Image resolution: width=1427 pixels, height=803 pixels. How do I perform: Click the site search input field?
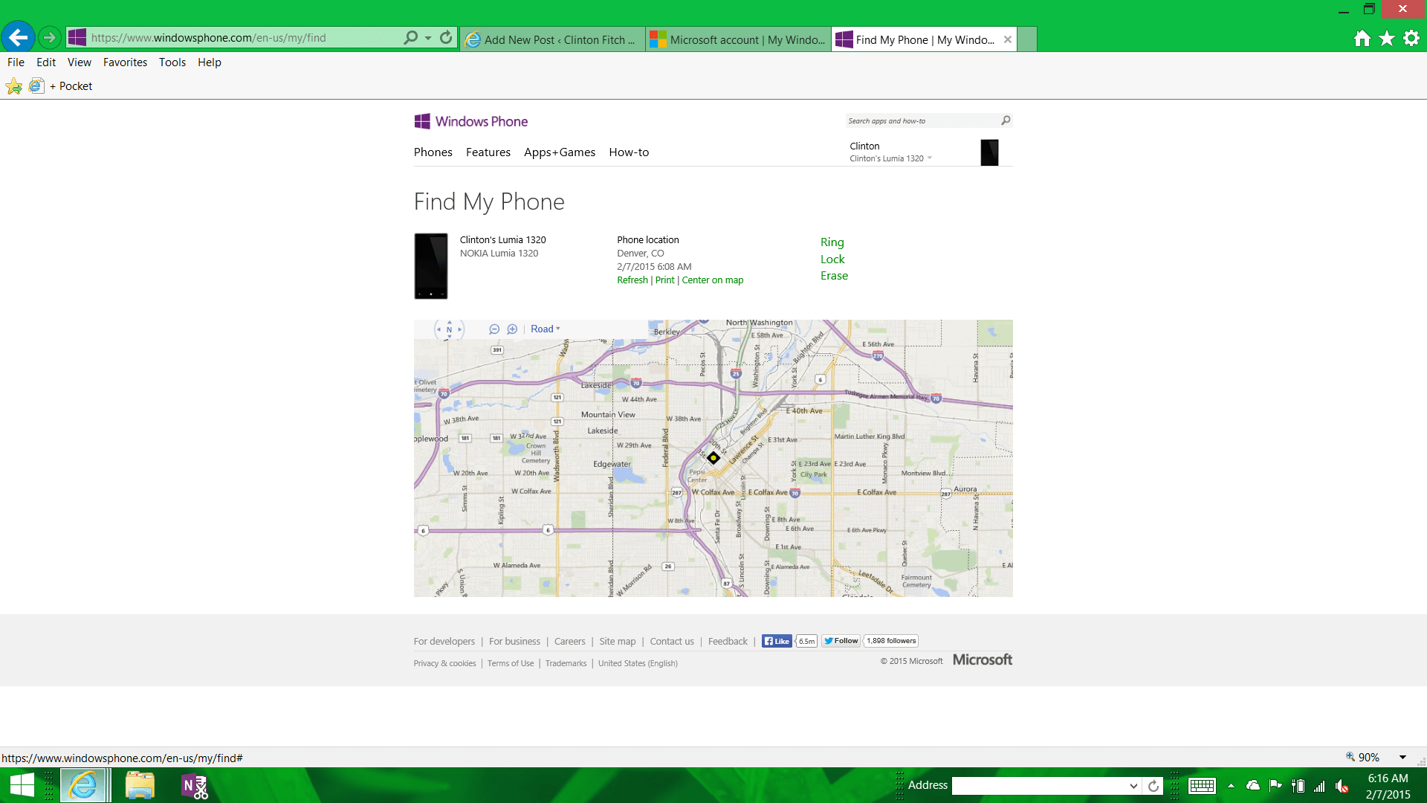pyautogui.click(x=922, y=120)
